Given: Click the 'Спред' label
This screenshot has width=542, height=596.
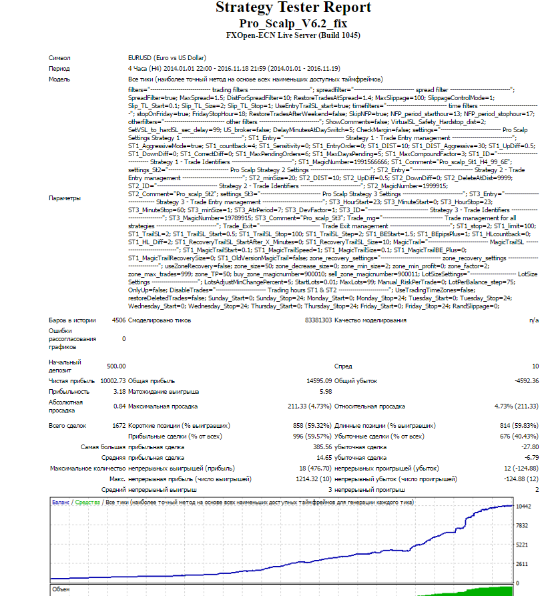Looking at the screenshot, I should (x=343, y=366).
